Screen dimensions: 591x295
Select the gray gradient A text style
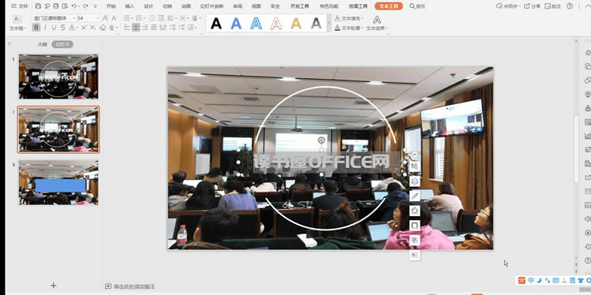(x=316, y=24)
